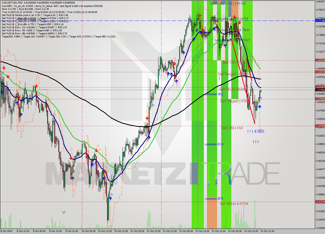Image resolution: width=325 pixels, height=234 pixels.
Task: Click the 'Target100: 4.684' targets summary line
Action: pos(59,36)
